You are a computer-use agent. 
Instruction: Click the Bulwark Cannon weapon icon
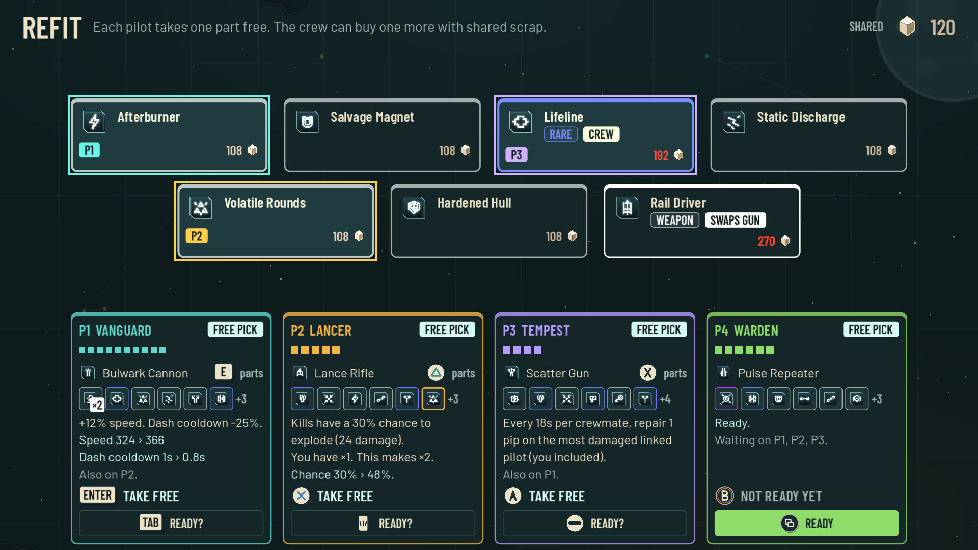tap(88, 373)
